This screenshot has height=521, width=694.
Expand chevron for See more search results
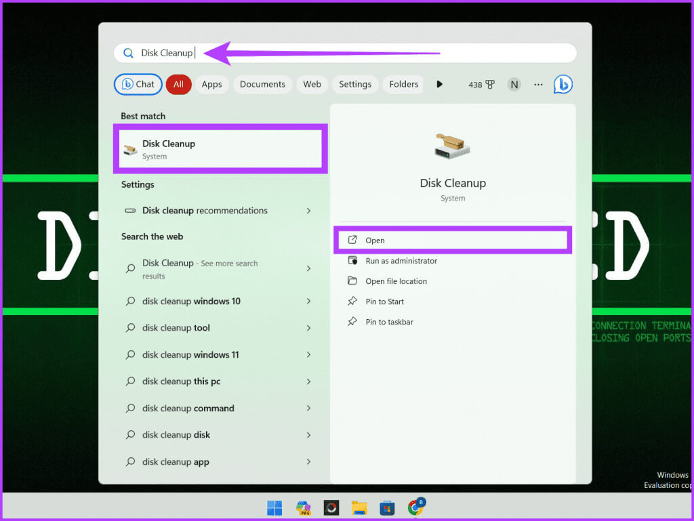pyautogui.click(x=308, y=268)
